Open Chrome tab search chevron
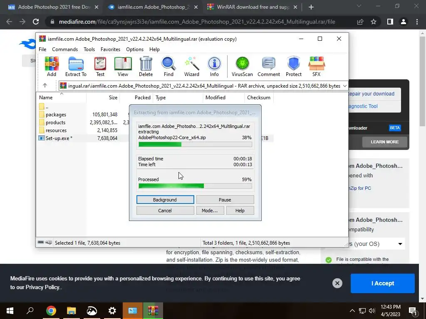This screenshot has height=319, width=426. (x=359, y=6)
